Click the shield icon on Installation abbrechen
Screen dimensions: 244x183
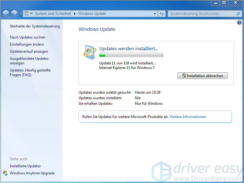(184, 75)
